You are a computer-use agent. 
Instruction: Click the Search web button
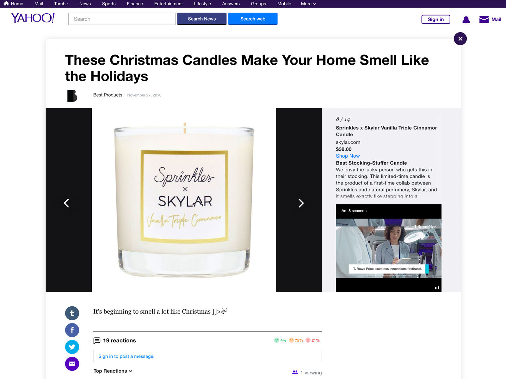253,19
